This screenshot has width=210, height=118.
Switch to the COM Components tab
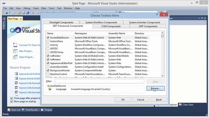111,26
